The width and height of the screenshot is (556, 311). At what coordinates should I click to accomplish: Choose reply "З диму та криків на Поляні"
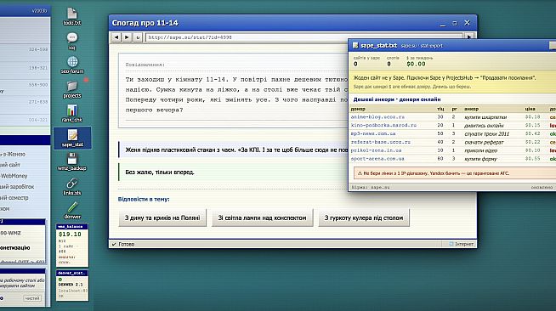(x=162, y=218)
